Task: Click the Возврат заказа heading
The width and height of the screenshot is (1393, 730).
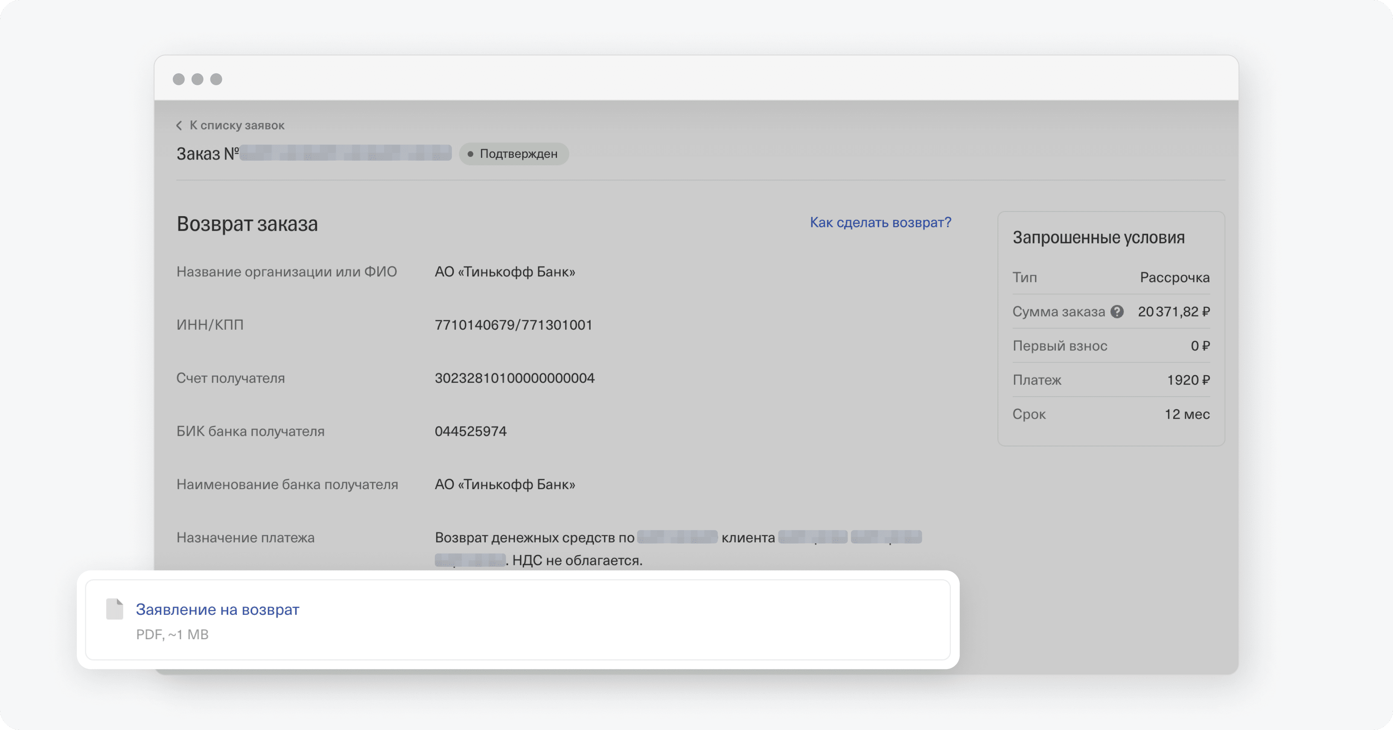Action: tap(247, 224)
